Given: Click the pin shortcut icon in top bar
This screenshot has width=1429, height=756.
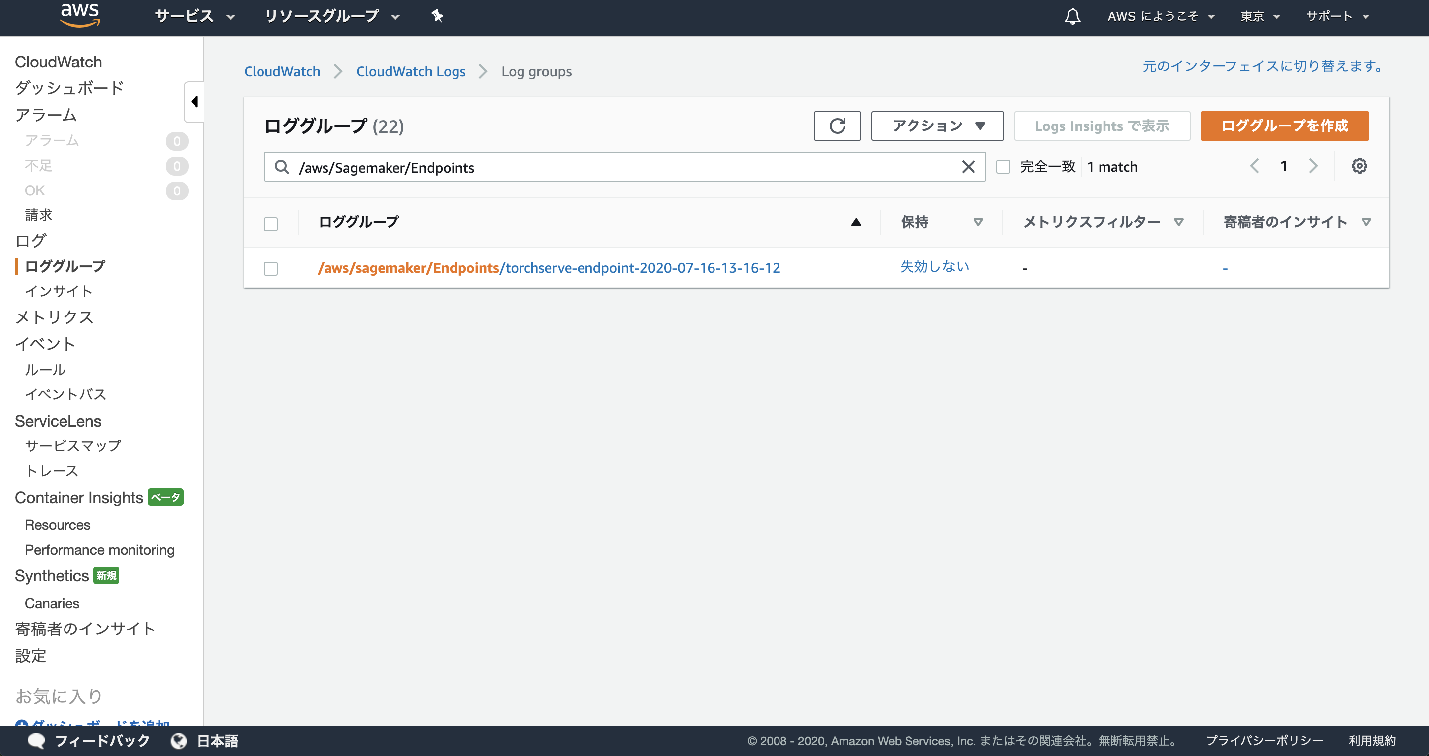Looking at the screenshot, I should click(x=437, y=16).
